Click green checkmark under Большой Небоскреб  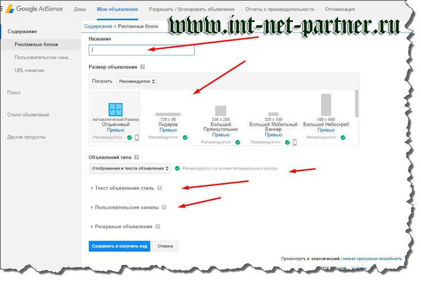click(x=343, y=137)
